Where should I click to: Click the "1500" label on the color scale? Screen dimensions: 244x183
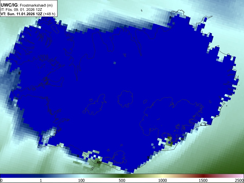203,180
